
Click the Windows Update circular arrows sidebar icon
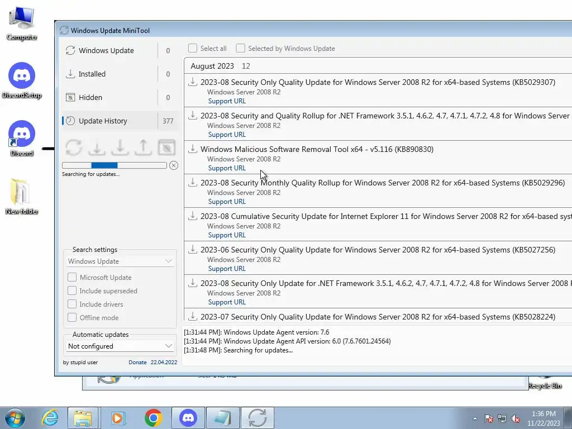click(70, 50)
